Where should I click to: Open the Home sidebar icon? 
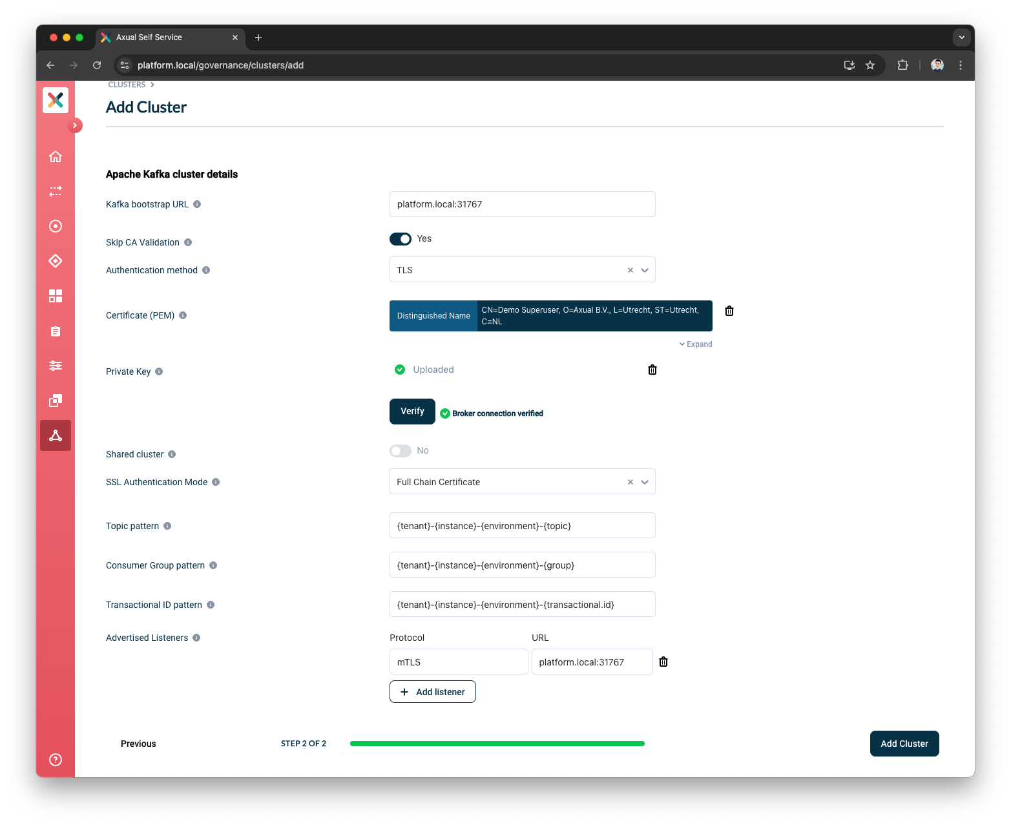coord(56,156)
